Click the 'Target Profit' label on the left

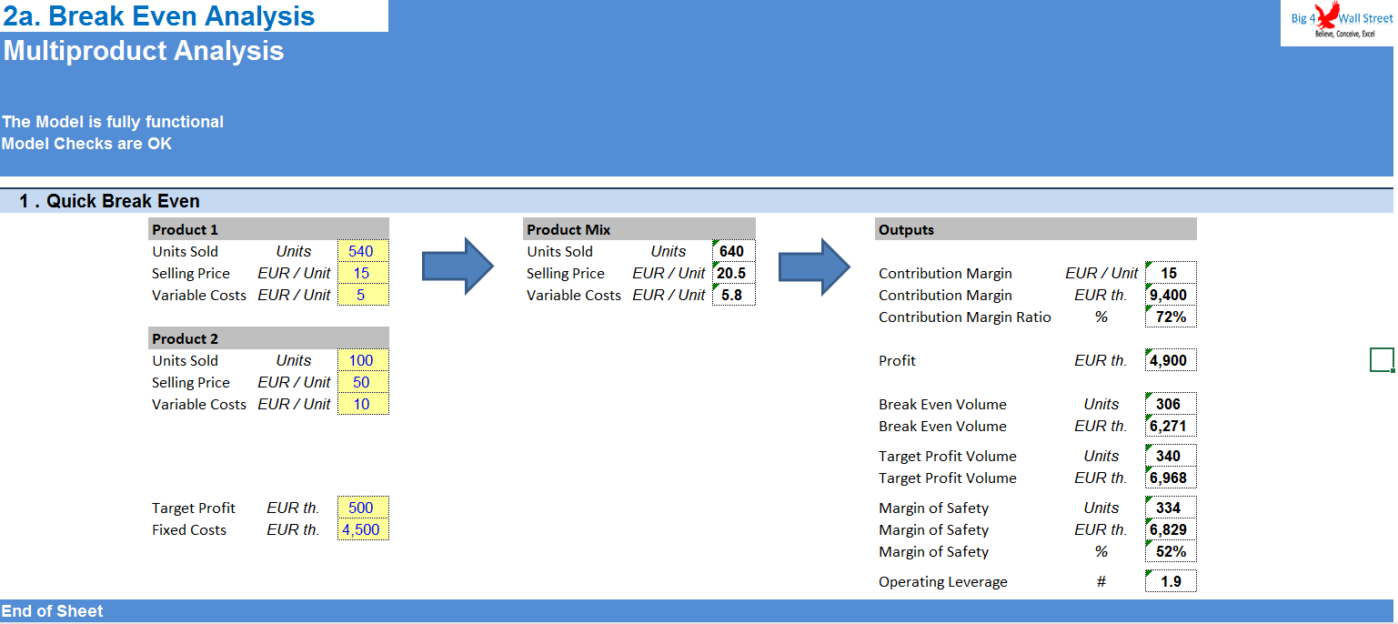[194, 508]
